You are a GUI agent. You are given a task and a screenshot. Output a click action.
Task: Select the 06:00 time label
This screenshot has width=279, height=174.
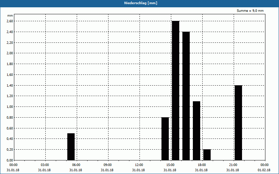point(76,165)
